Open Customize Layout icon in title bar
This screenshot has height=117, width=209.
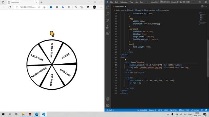(x=188, y=2)
